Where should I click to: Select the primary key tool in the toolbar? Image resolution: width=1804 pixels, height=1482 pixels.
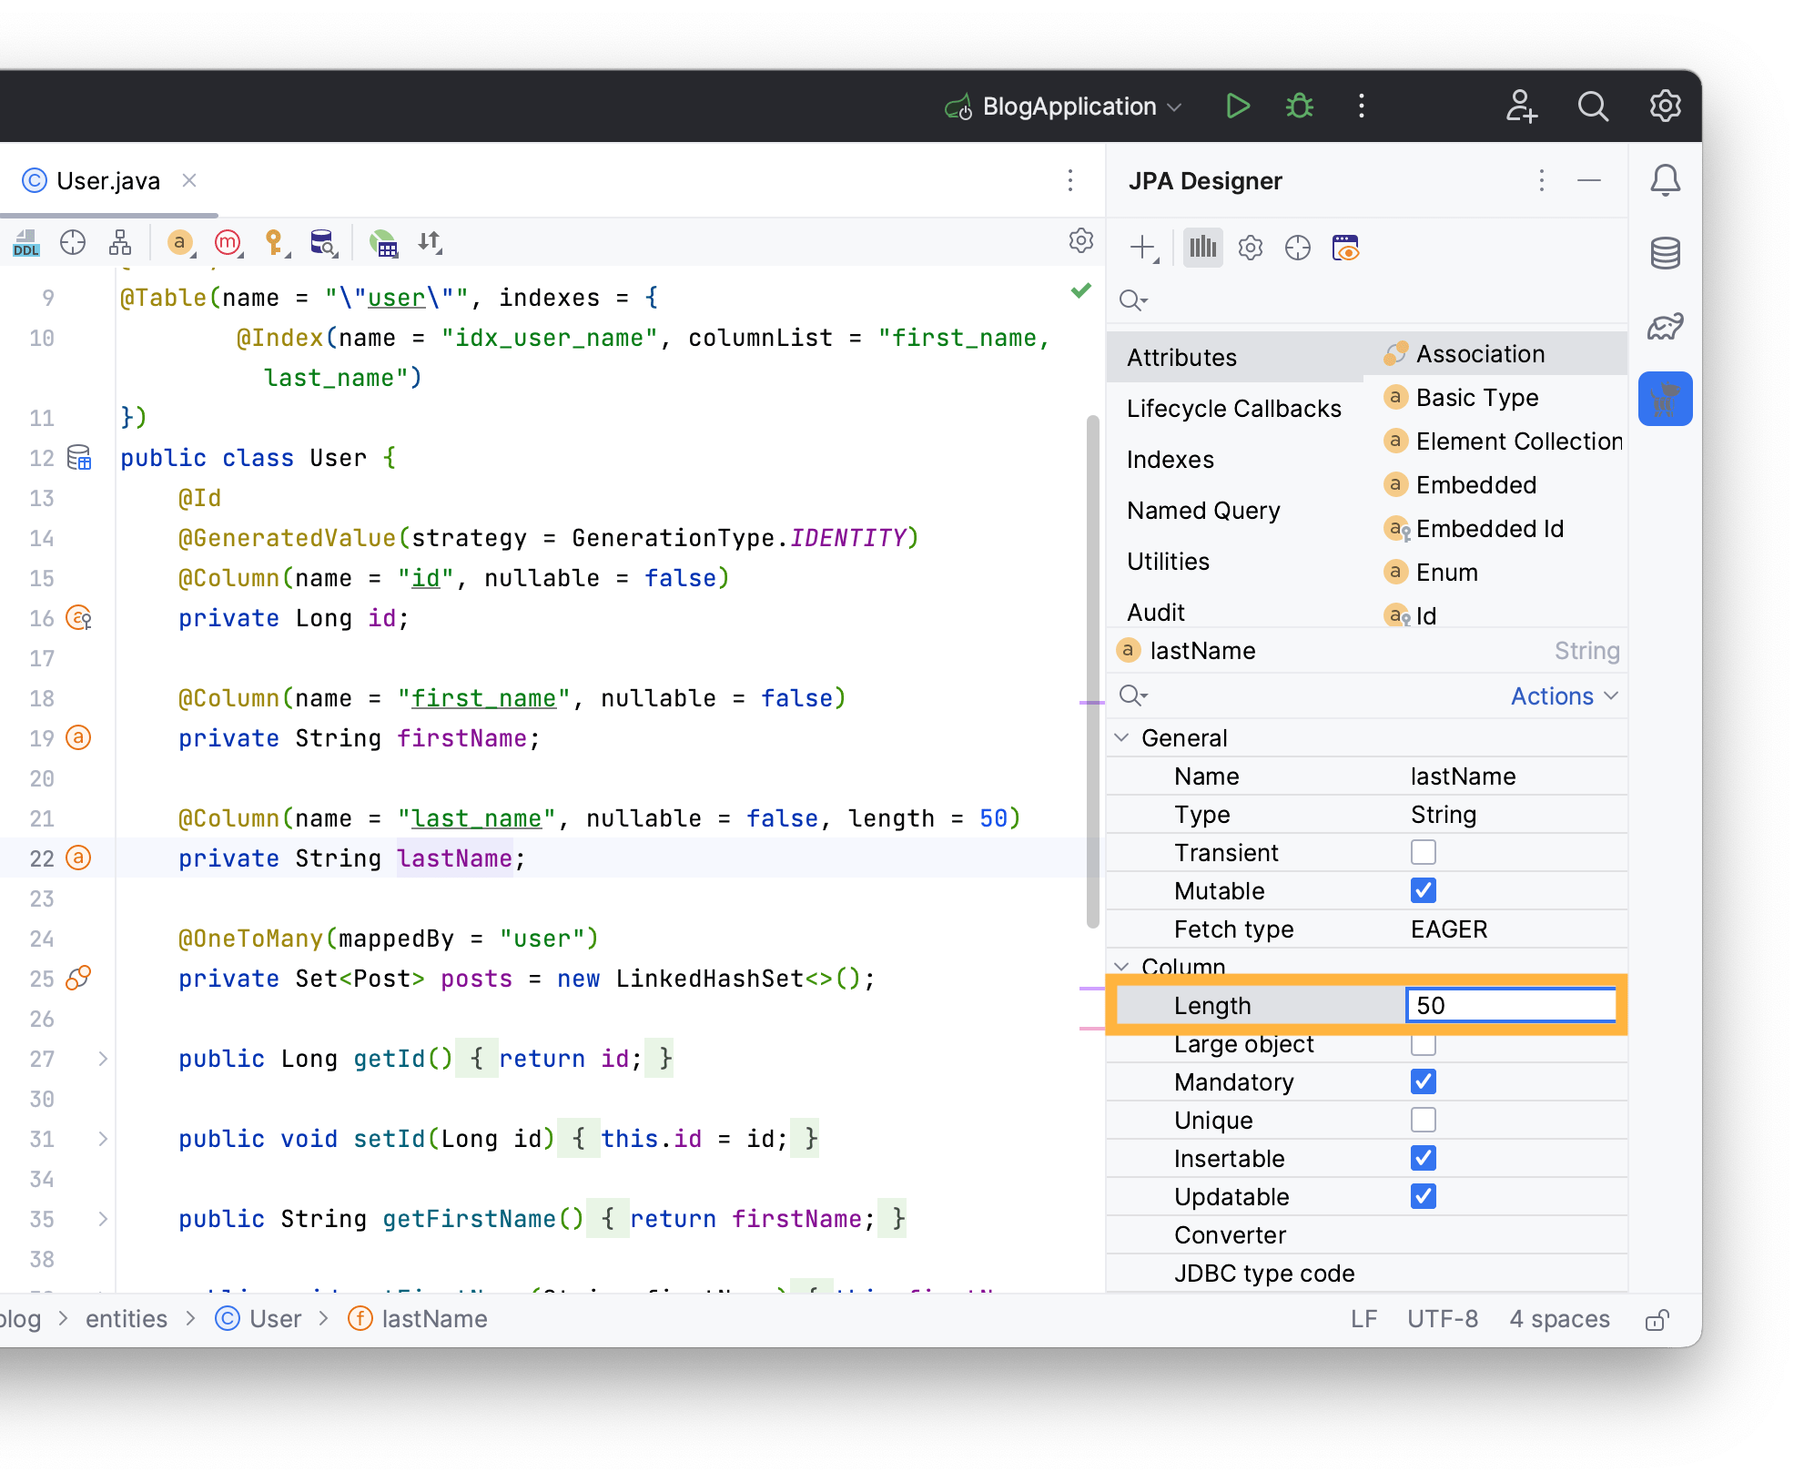[275, 242]
